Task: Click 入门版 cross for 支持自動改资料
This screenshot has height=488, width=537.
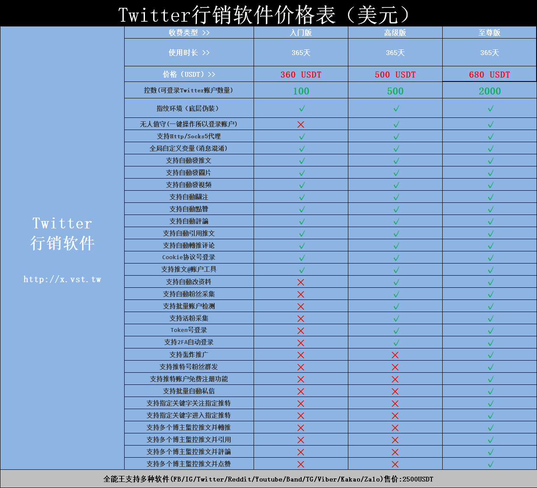Action: point(301,282)
